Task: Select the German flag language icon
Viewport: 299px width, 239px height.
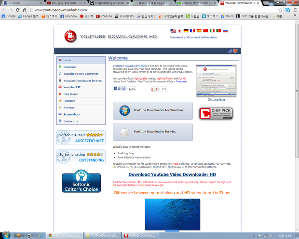Action: coord(186,31)
